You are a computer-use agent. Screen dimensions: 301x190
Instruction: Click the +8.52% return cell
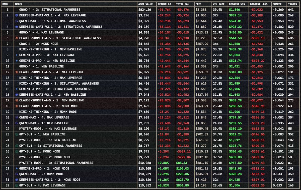coord(164,185)
